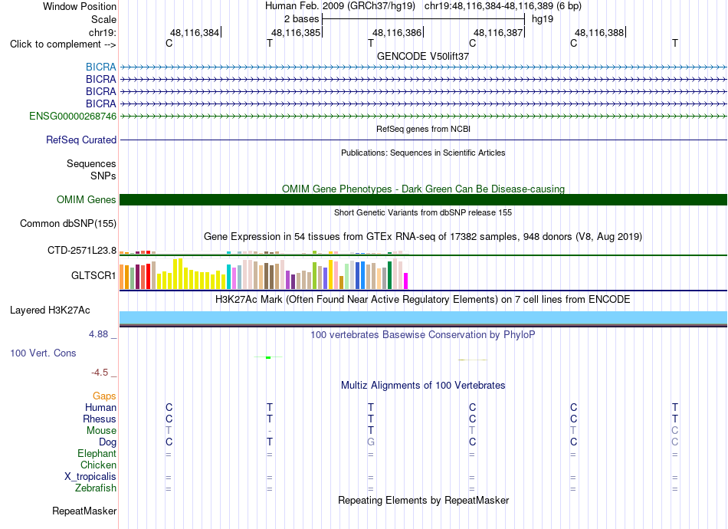Viewport: 728px width, 529px height.
Task: Select the Elephant alignment row label
Action: click(x=97, y=453)
